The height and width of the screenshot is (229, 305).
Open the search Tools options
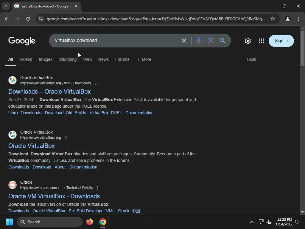tap(251, 59)
